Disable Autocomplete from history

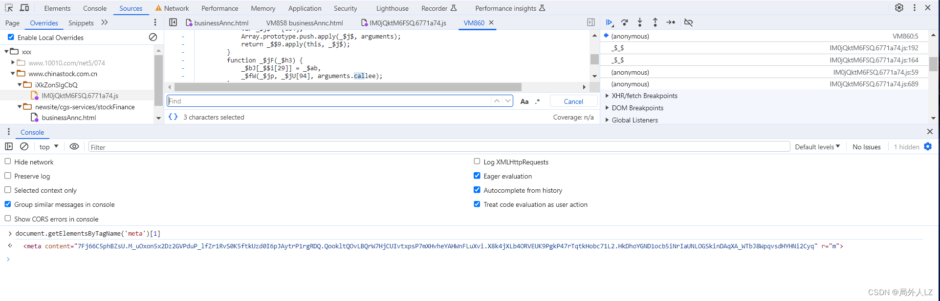click(477, 190)
